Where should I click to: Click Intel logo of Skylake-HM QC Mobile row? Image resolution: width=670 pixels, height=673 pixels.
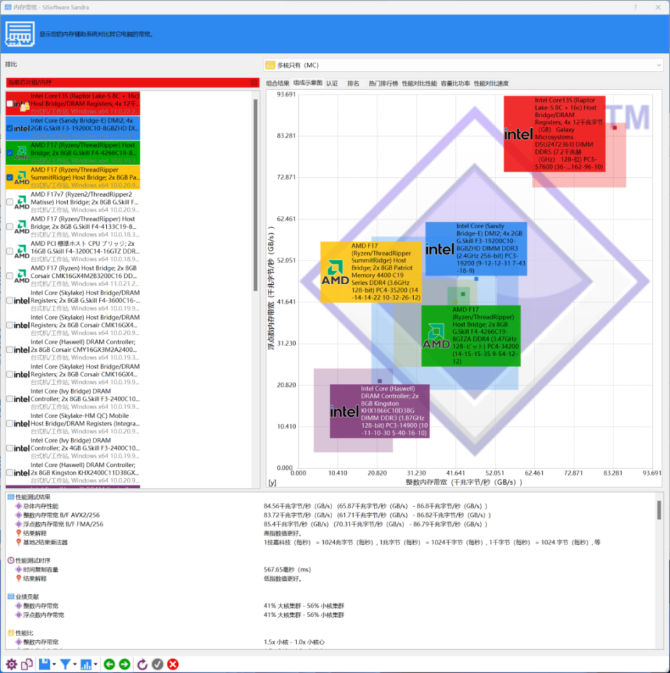pyautogui.click(x=22, y=424)
